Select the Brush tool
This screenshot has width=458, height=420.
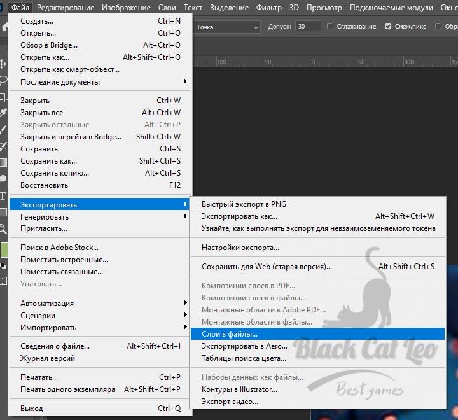point(3,129)
